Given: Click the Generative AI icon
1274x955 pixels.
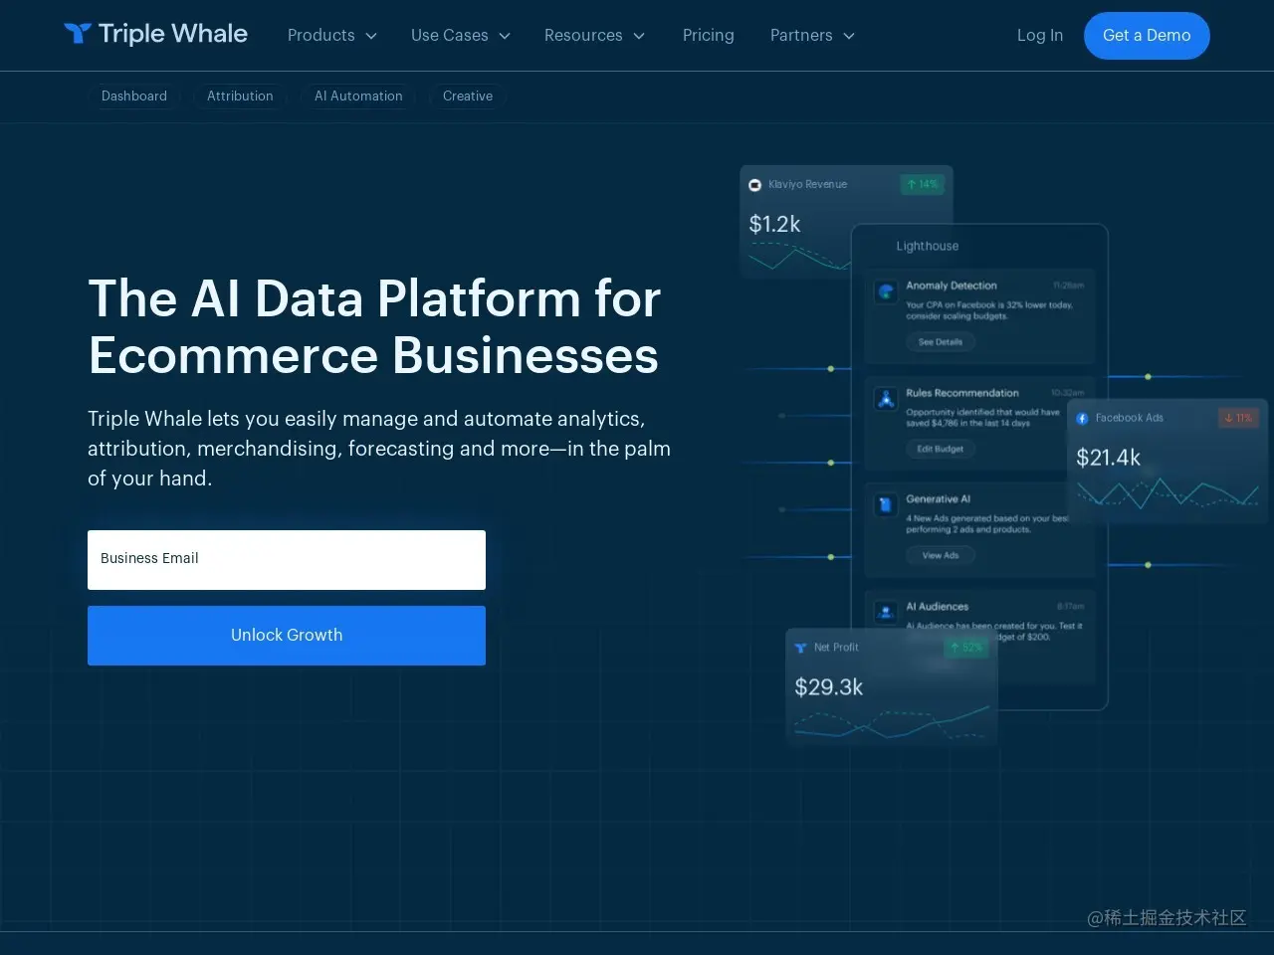Looking at the screenshot, I should point(885,505).
